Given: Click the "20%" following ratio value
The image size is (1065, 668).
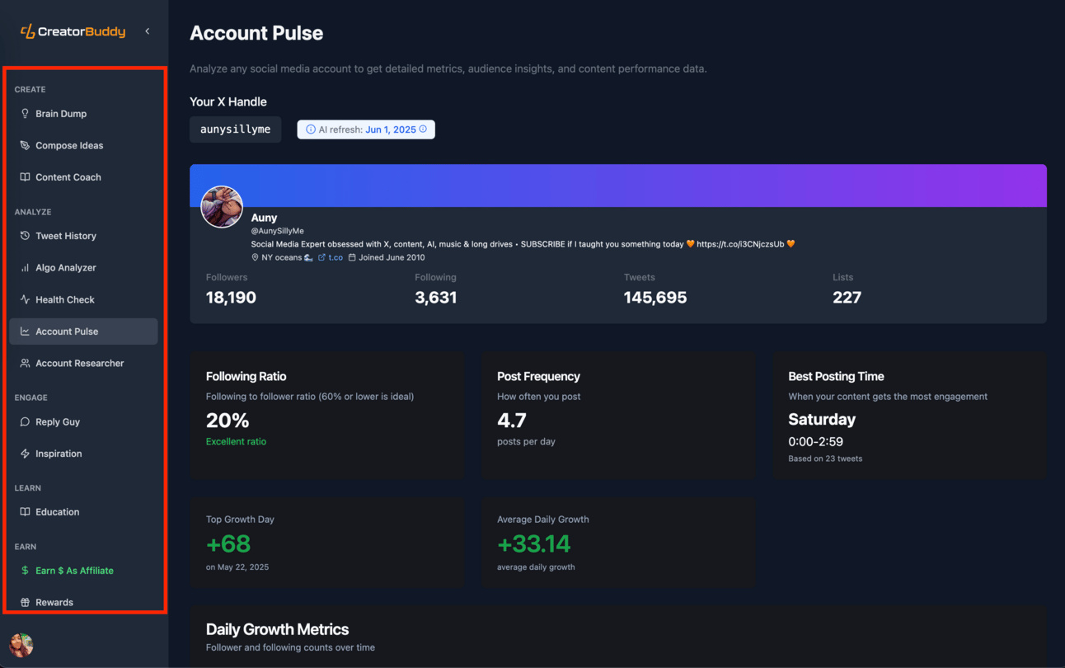Looking at the screenshot, I should coord(228,421).
